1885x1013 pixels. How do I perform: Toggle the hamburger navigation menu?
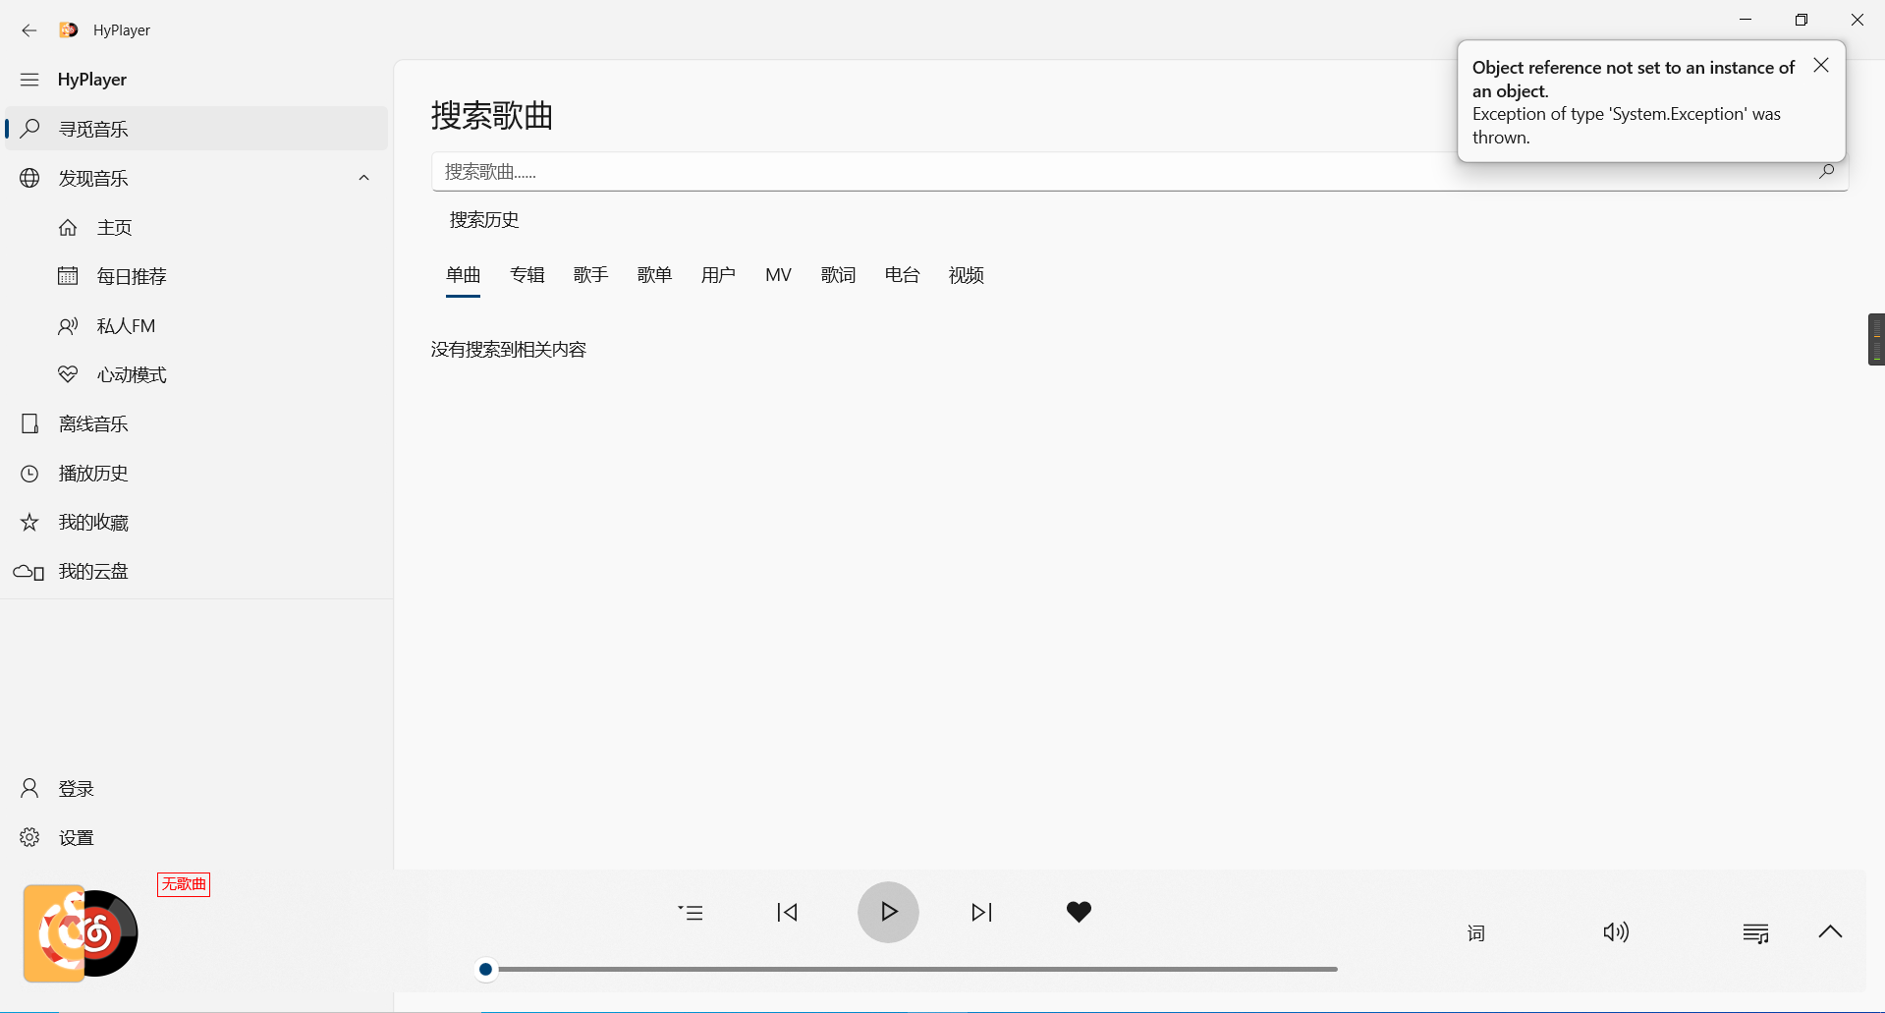(x=29, y=79)
